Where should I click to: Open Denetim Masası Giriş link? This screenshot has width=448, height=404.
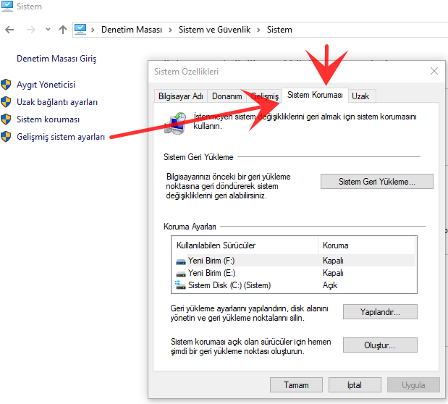[56, 59]
